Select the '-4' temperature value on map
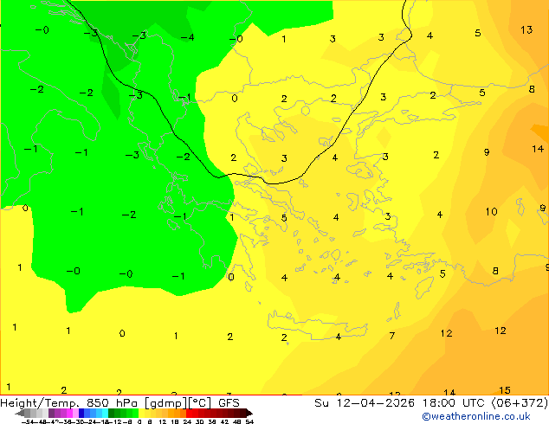The width and height of the screenshot is (549, 424). (187, 37)
